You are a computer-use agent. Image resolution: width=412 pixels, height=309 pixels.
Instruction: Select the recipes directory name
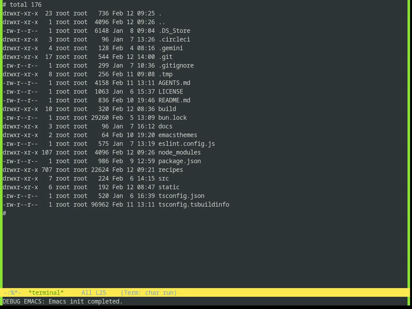coord(171,170)
